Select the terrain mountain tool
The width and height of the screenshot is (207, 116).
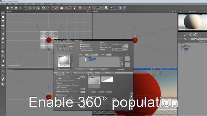(3, 25)
